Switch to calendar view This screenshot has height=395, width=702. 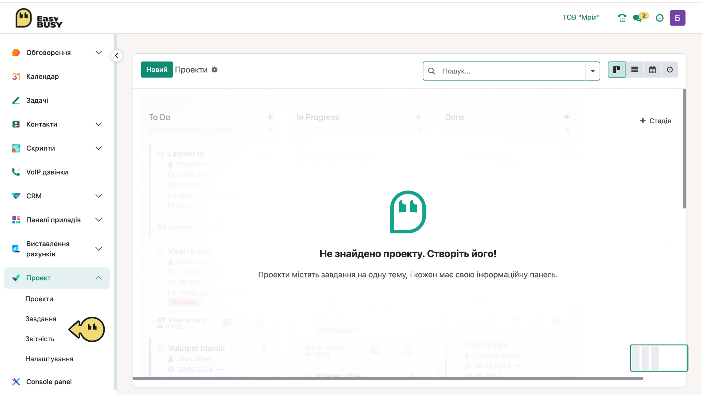[x=652, y=69]
